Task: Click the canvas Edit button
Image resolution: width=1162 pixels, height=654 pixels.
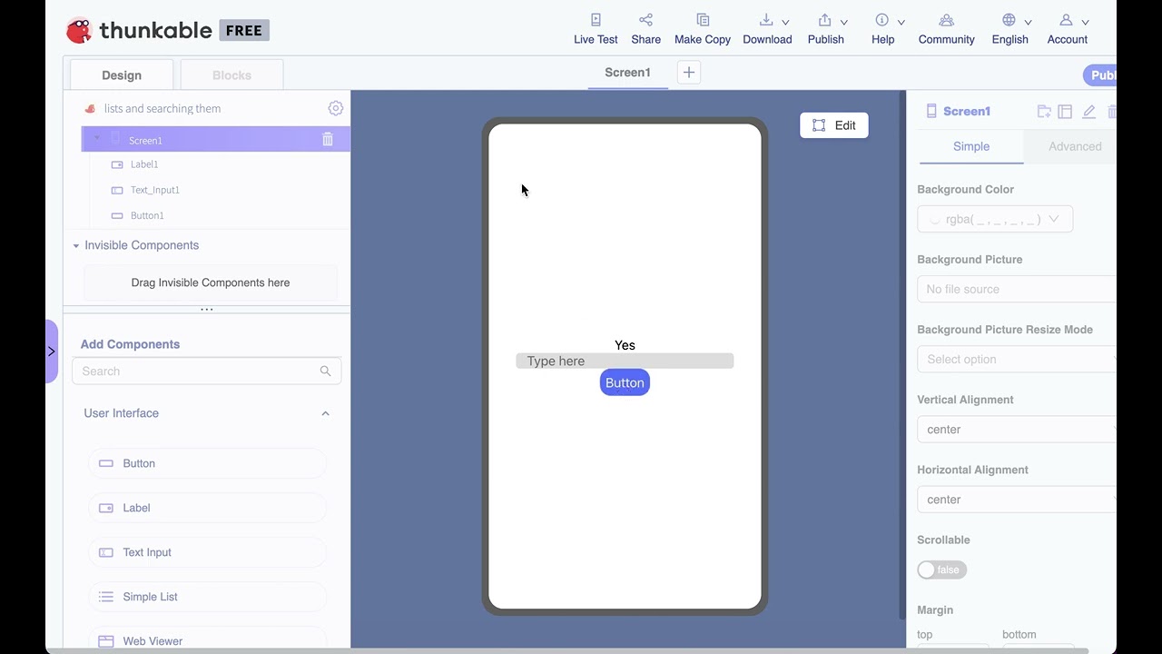Action: point(834,125)
